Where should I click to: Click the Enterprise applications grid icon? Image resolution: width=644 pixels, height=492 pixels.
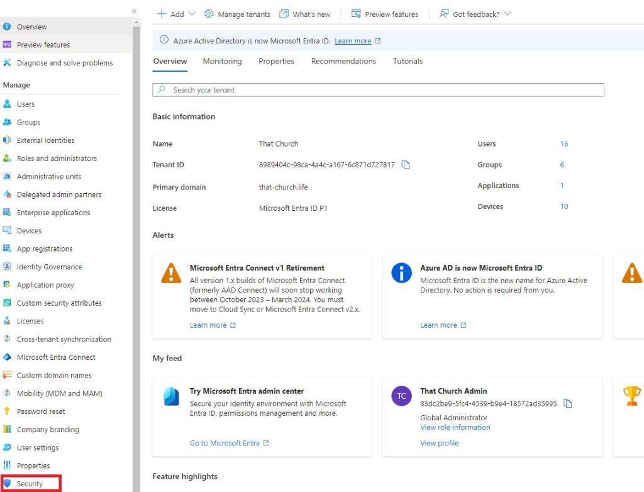point(7,213)
